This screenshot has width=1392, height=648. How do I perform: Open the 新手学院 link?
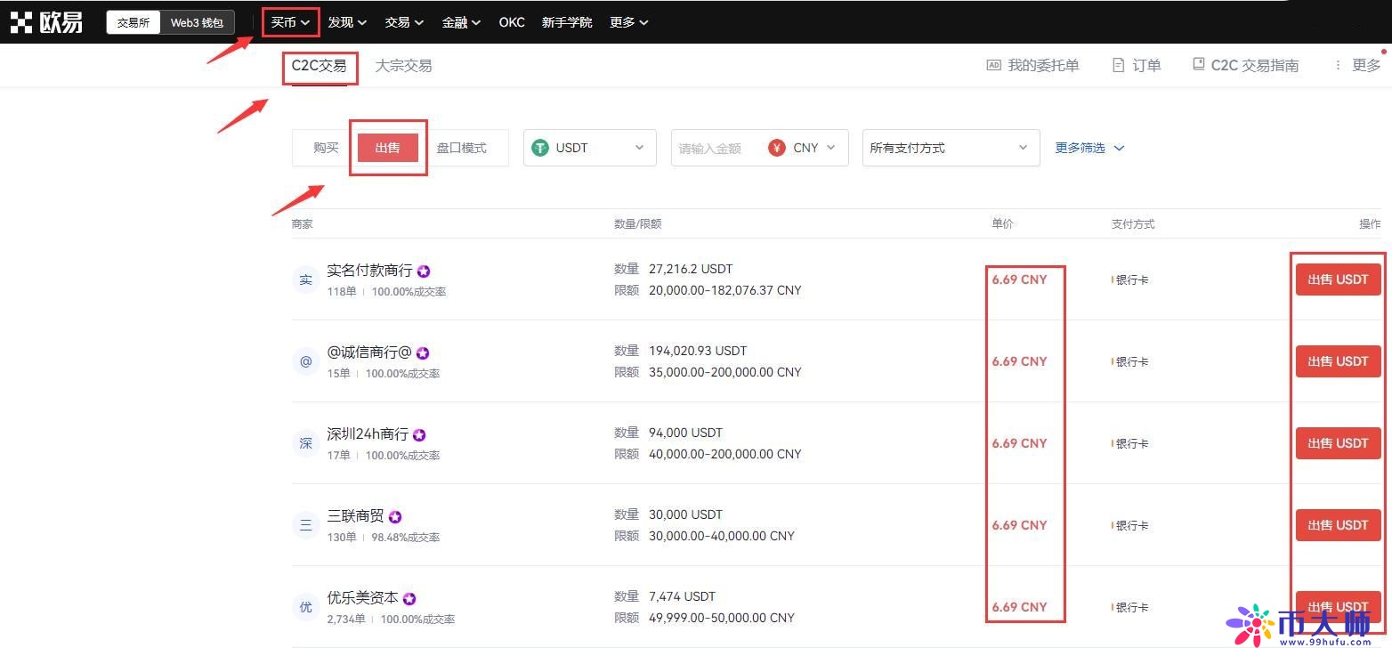(x=567, y=22)
